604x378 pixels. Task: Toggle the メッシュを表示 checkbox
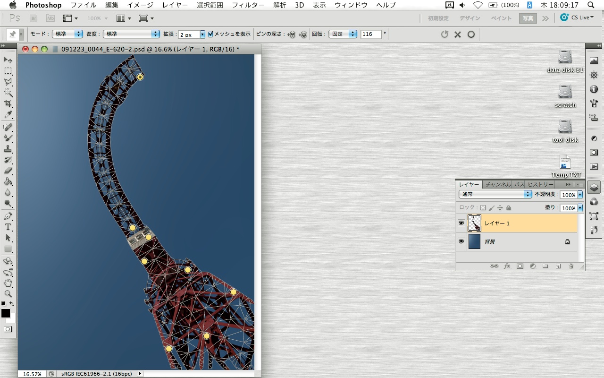(210, 34)
